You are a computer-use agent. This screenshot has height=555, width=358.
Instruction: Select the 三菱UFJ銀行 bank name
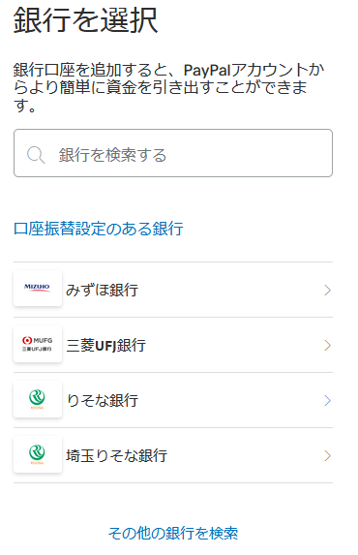point(105,346)
